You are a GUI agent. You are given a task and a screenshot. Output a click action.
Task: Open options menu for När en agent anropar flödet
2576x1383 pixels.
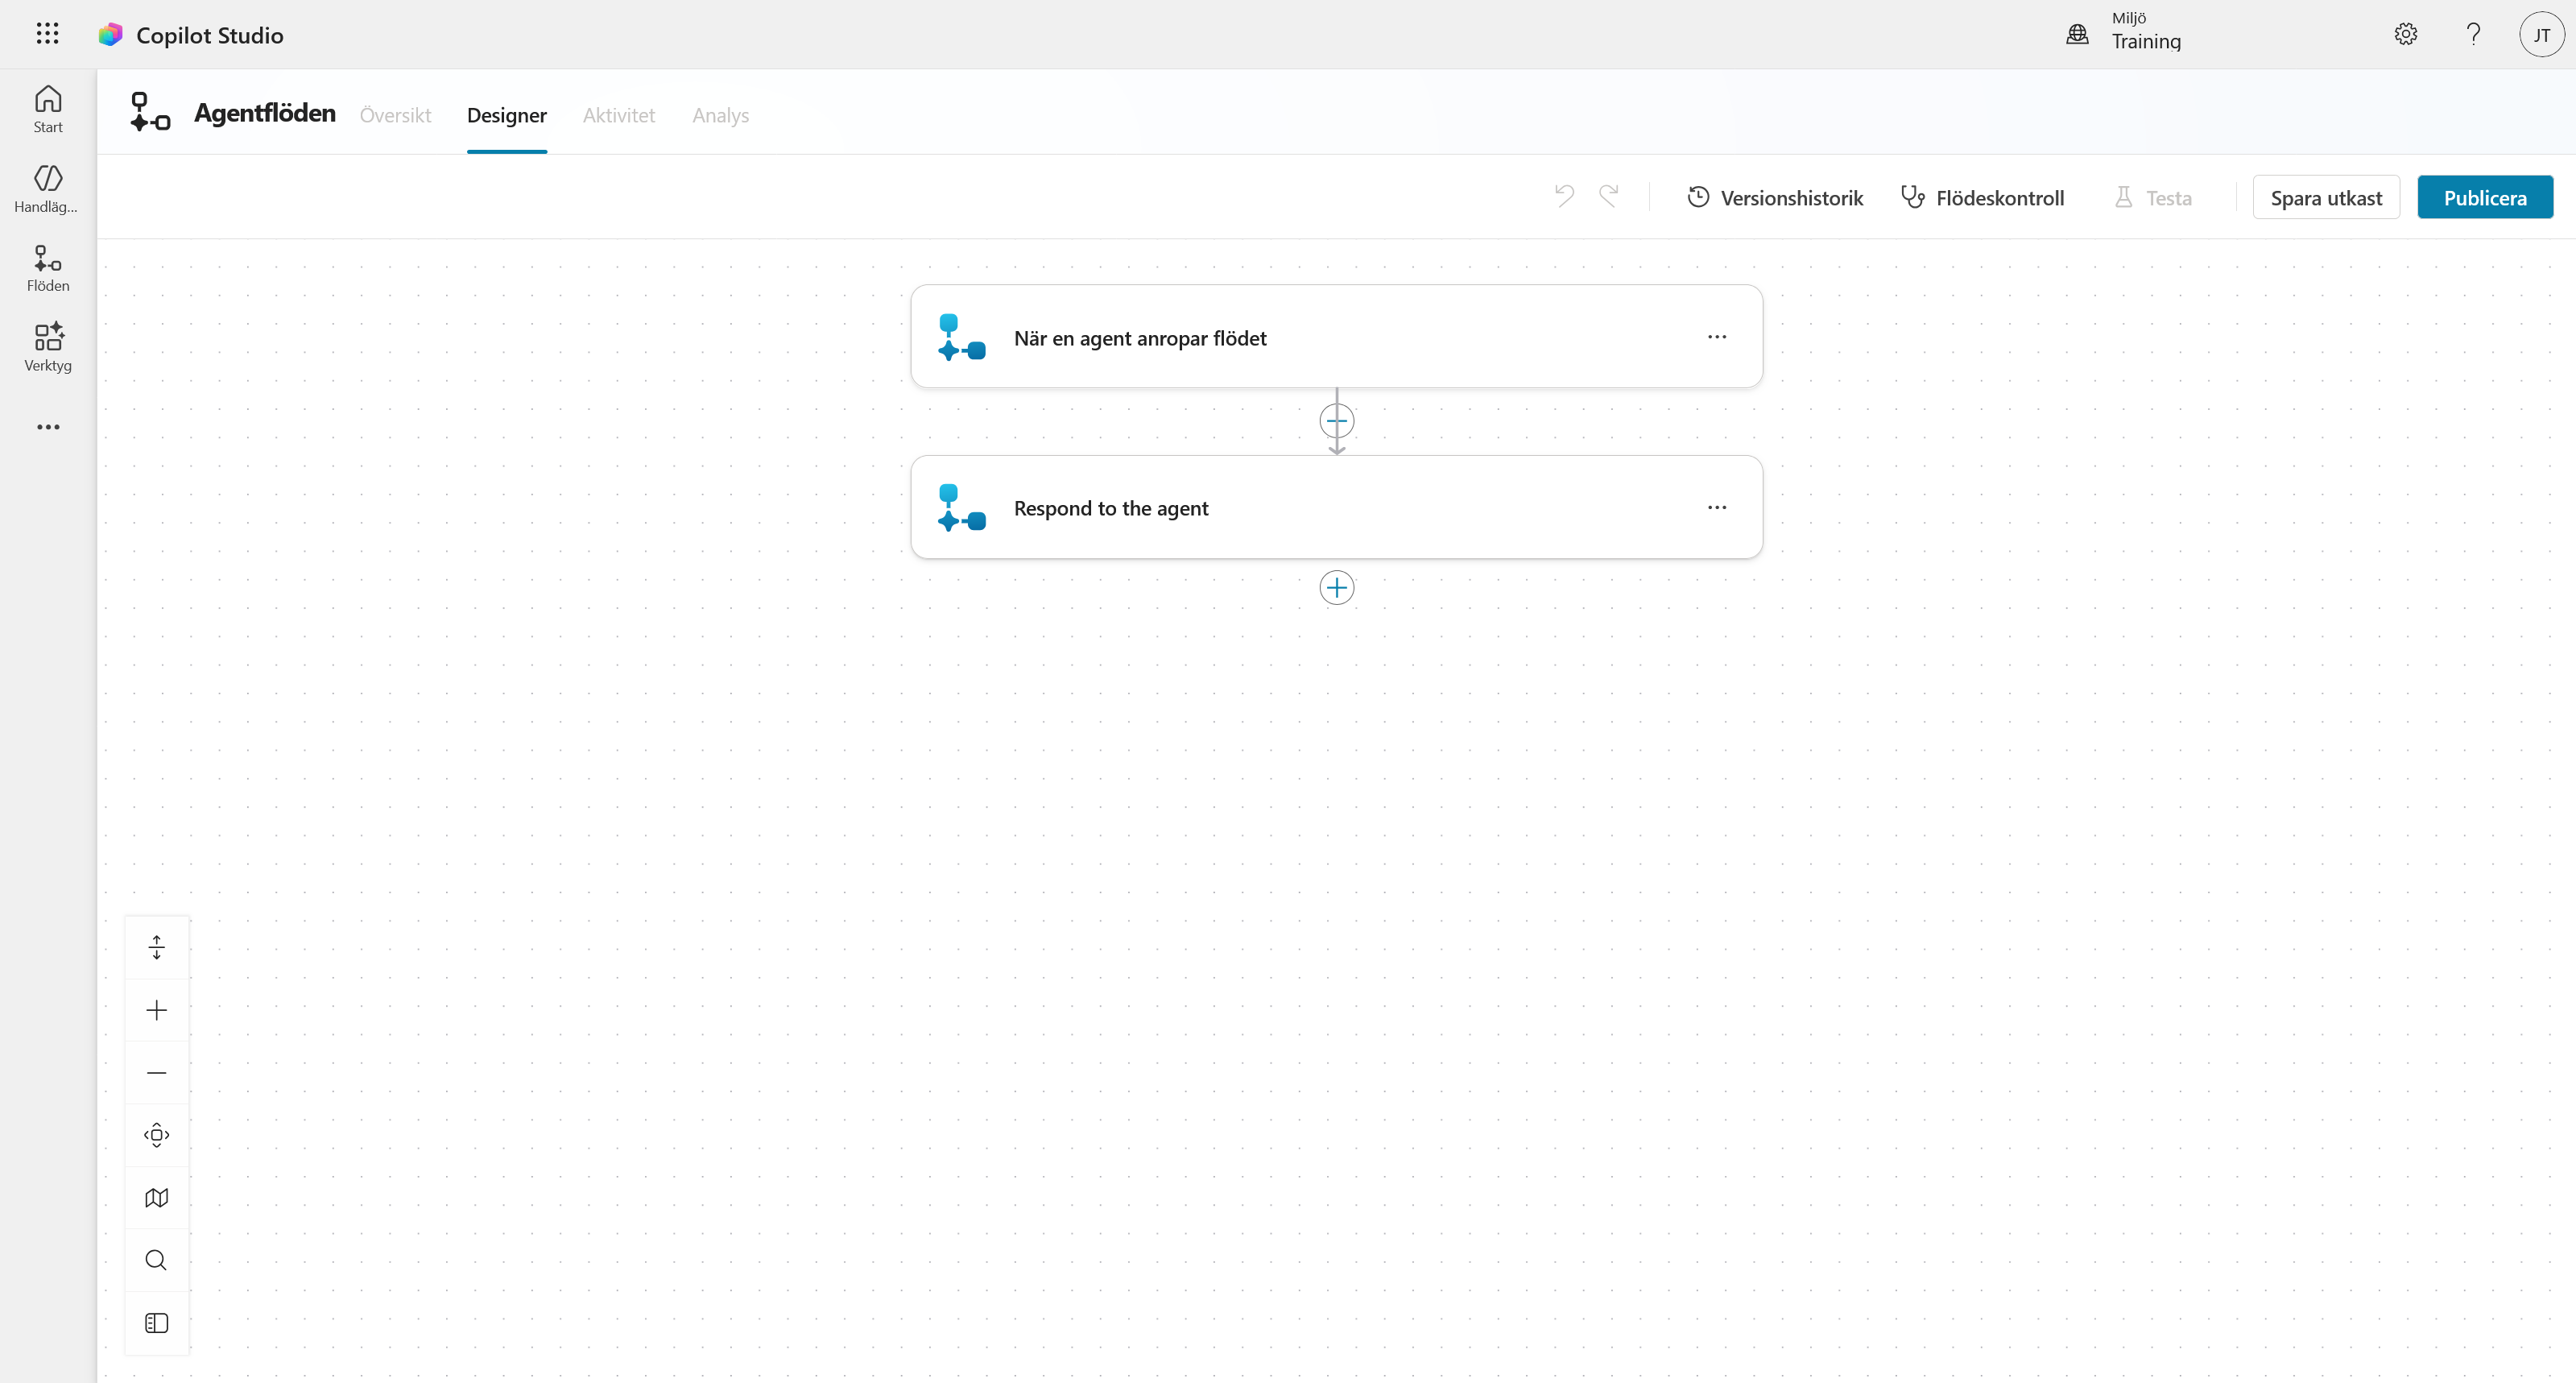[1717, 337]
